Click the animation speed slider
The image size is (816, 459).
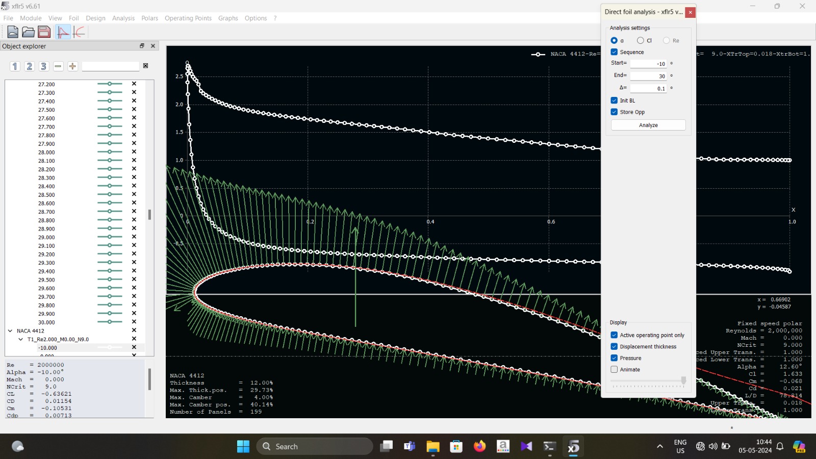point(648,381)
